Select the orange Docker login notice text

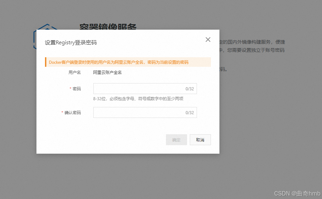pos(119,62)
